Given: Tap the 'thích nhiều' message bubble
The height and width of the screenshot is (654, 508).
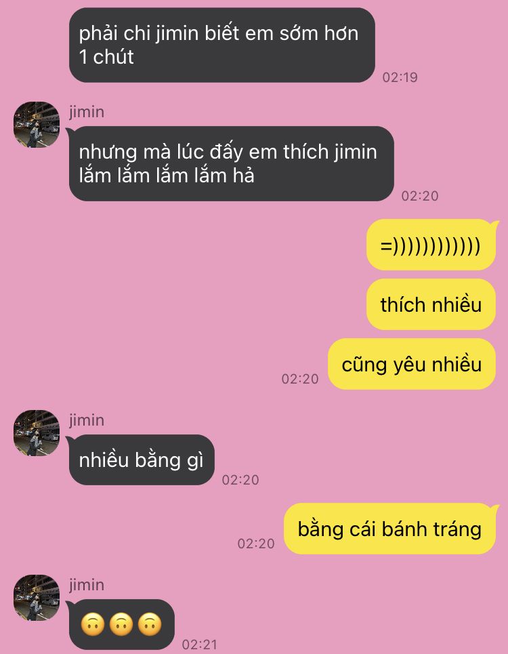Looking at the screenshot, I should [431, 304].
